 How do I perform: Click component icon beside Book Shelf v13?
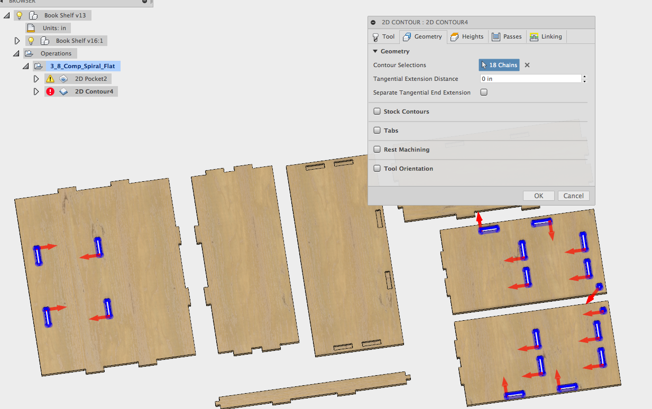[x=33, y=15]
